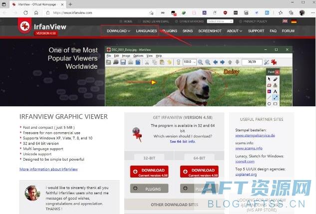316x214 pixels.
Task: Add this page to favorites star icon
Action: click(151, 13)
